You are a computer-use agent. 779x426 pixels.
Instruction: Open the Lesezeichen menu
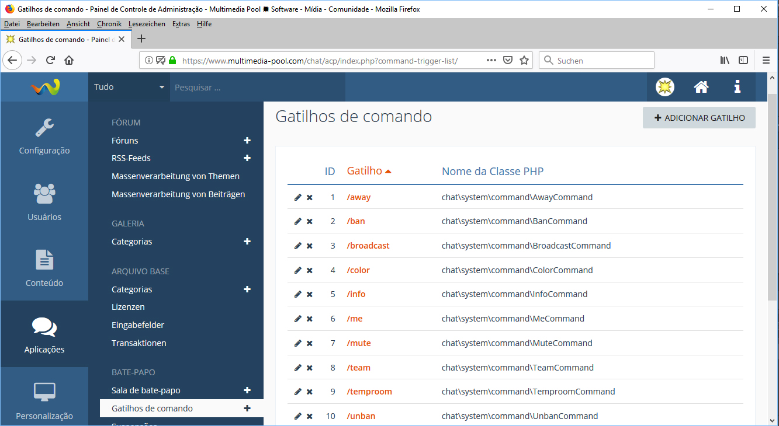[147, 24]
